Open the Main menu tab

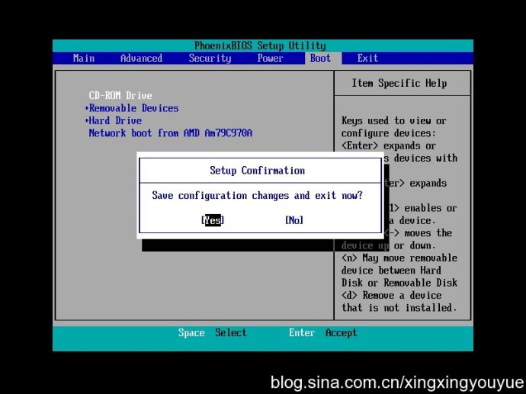pyautogui.click(x=84, y=59)
